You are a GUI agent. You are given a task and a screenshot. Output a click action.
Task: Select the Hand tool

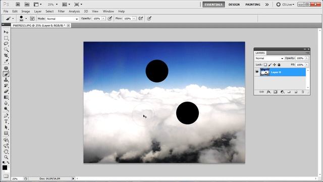tap(6, 152)
